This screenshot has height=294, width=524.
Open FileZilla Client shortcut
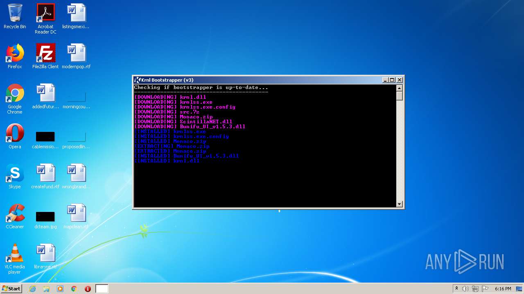[x=45, y=56]
